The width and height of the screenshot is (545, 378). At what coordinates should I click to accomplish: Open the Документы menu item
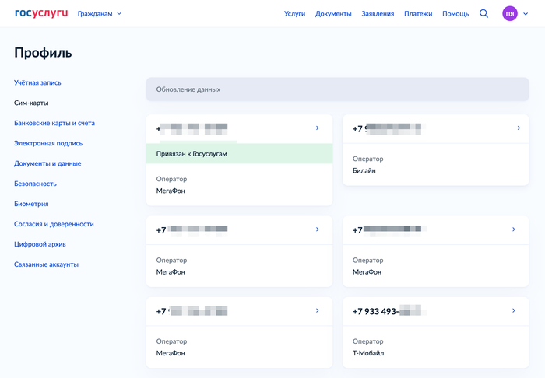click(x=333, y=14)
